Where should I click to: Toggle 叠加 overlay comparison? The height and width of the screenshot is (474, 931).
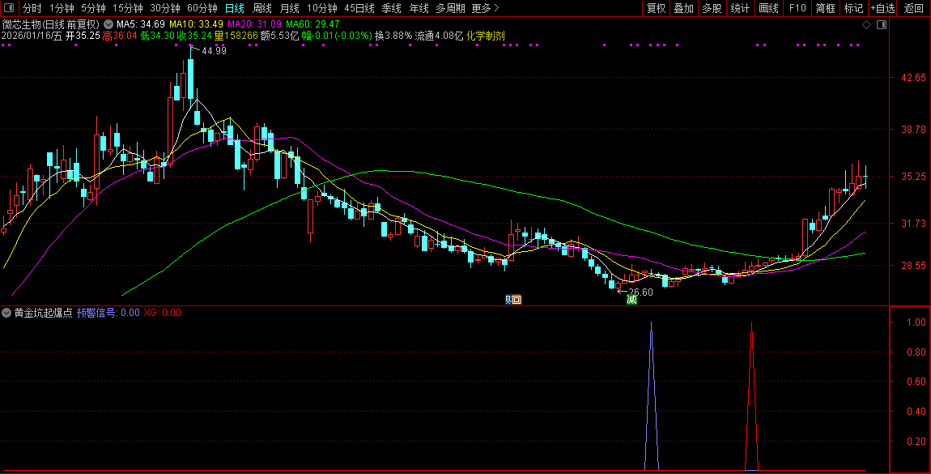[x=684, y=8]
